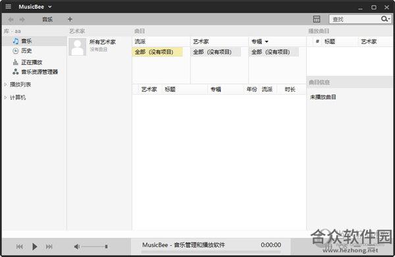395x257 pixels.
Task: Click the 曲目信息 panel title
Action: coord(319,82)
